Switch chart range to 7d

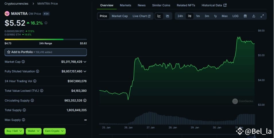(189, 16)
